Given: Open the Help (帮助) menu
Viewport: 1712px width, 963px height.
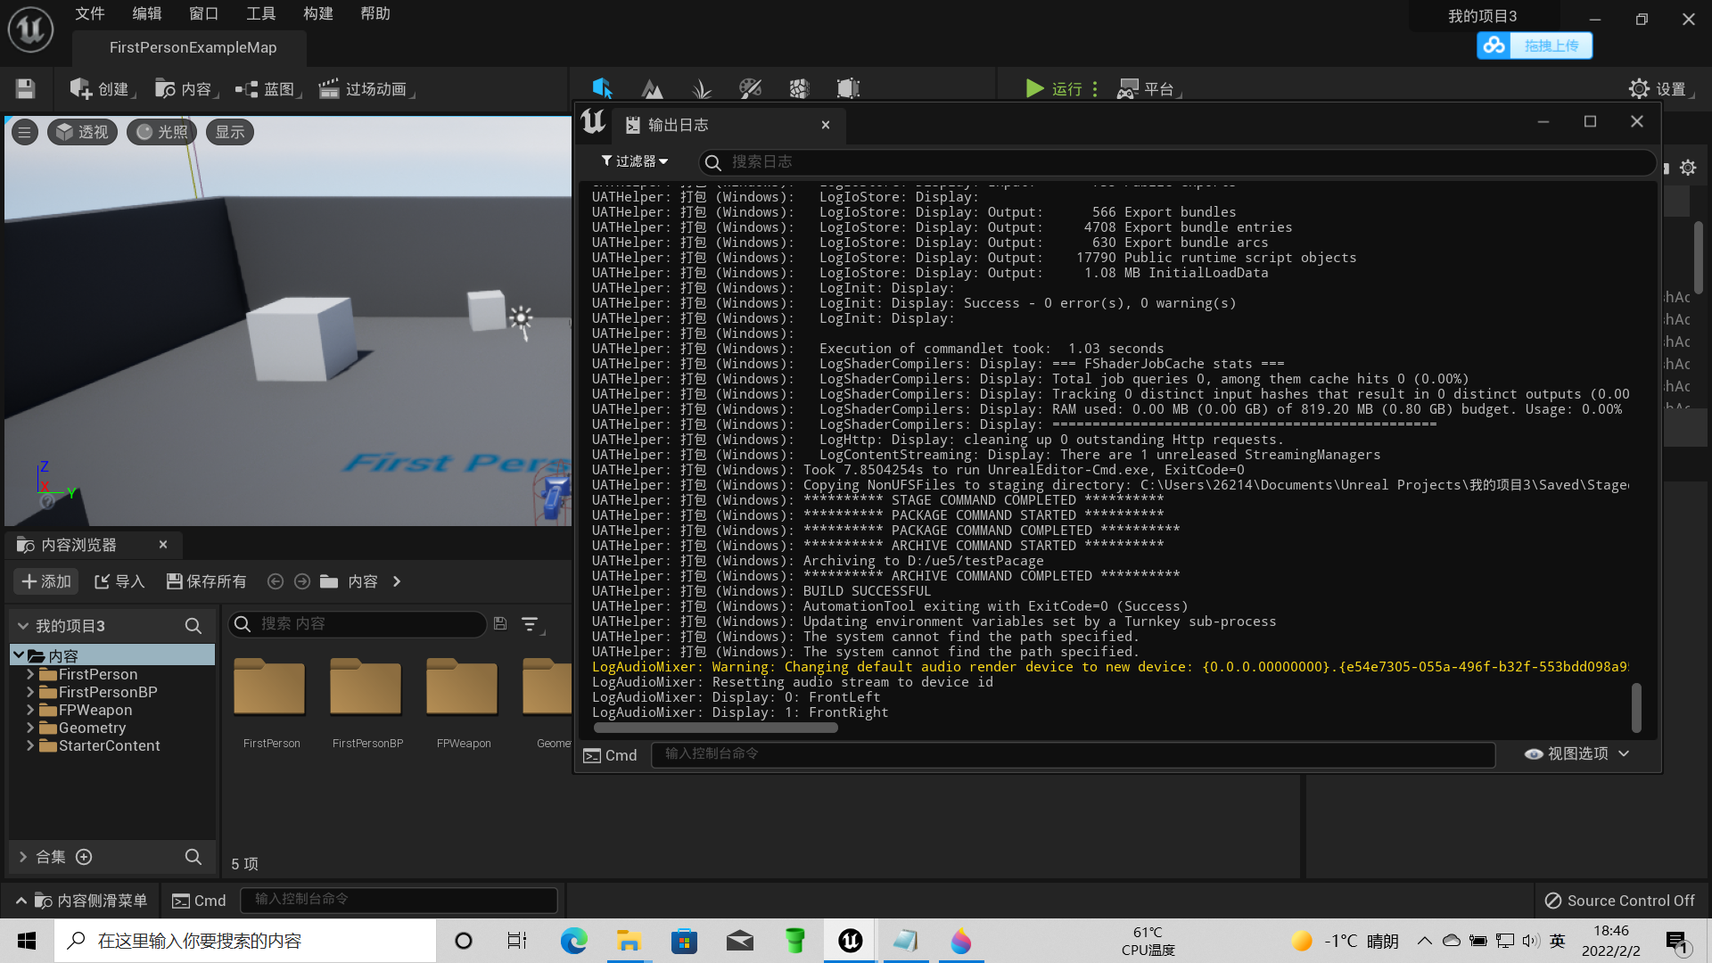Looking at the screenshot, I should pyautogui.click(x=375, y=13).
